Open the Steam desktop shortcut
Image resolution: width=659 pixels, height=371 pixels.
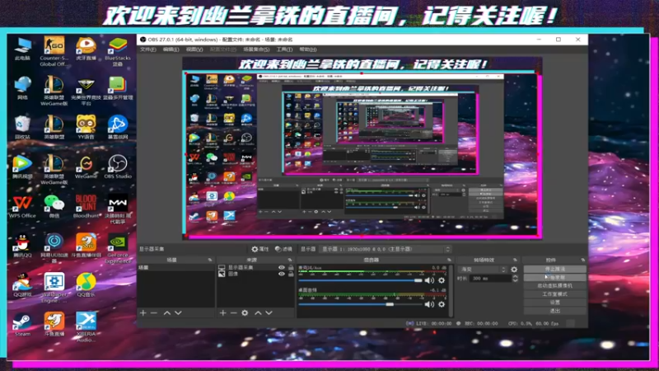click(22, 324)
